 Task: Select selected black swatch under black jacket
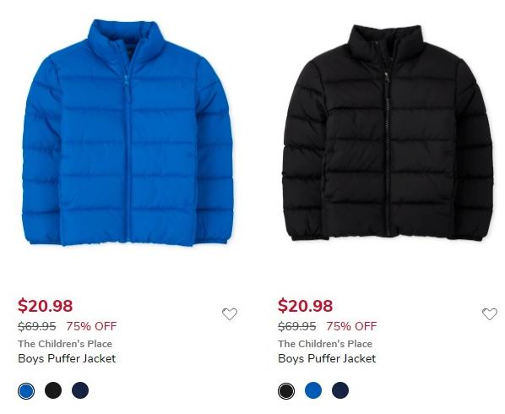coord(286,391)
